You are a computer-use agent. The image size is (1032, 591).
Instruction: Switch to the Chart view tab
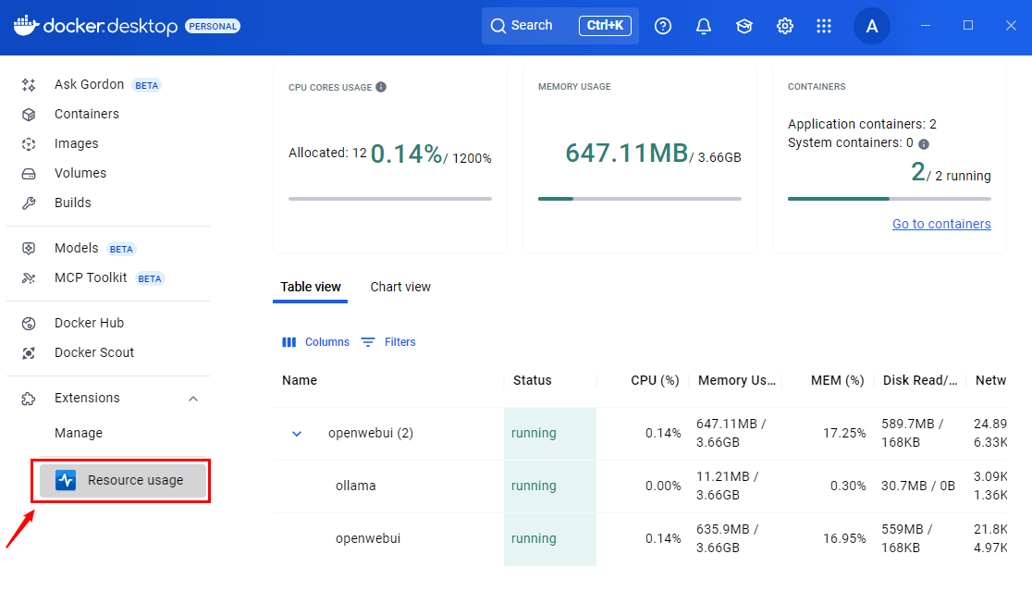pyautogui.click(x=400, y=287)
